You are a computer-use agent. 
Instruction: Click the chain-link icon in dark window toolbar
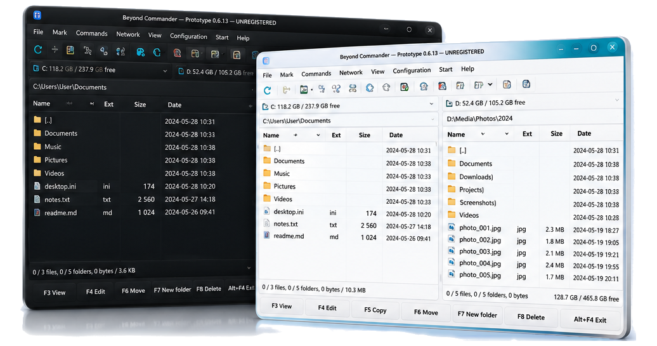103,51
